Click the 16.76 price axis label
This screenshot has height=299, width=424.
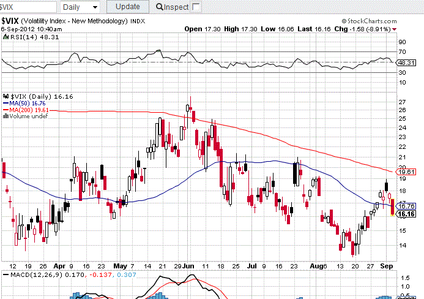(x=406, y=206)
